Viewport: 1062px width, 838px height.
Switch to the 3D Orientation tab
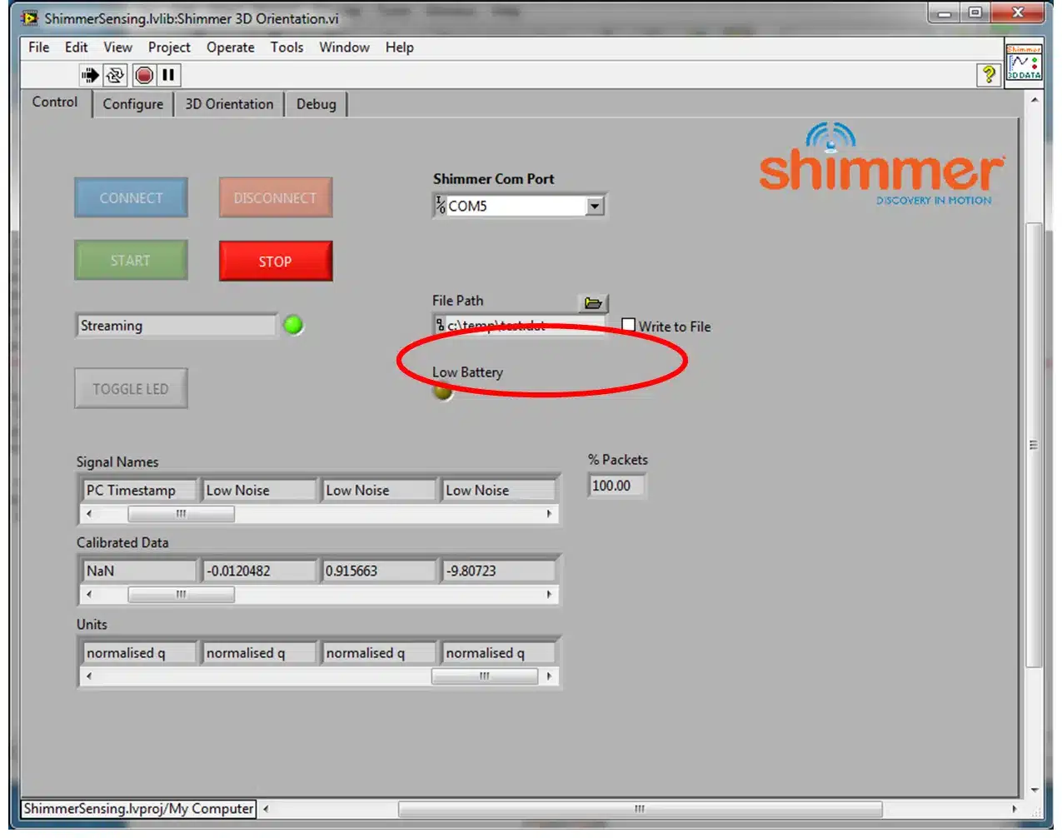point(229,104)
